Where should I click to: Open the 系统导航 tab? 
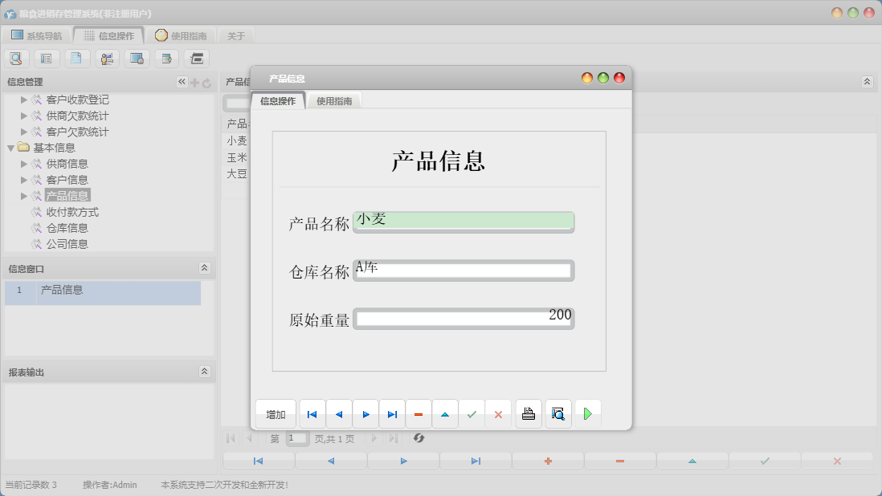(x=39, y=35)
